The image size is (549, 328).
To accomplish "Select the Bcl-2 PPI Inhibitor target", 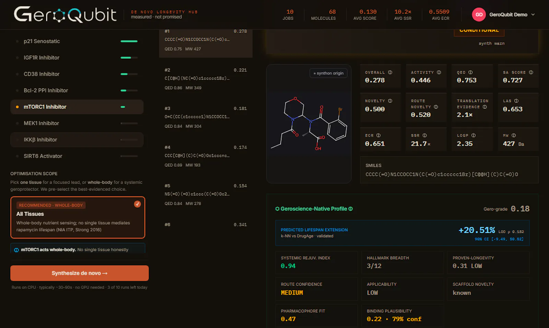I will pyautogui.click(x=77, y=90).
